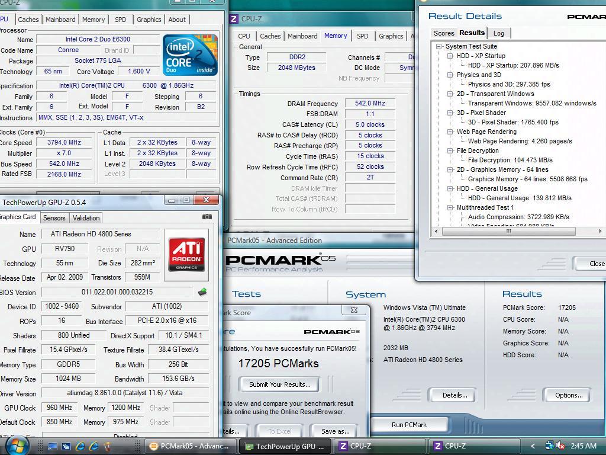Click Save as button in score dialog

coord(335,431)
